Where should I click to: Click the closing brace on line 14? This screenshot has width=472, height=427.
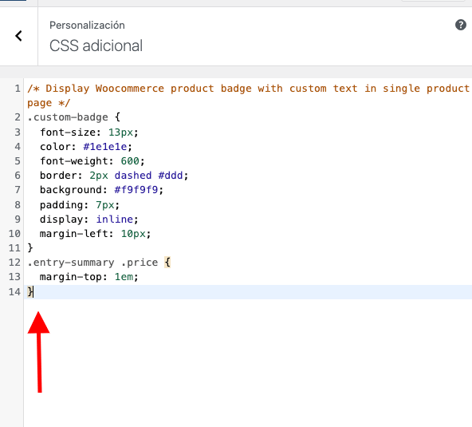pyautogui.click(x=30, y=291)
